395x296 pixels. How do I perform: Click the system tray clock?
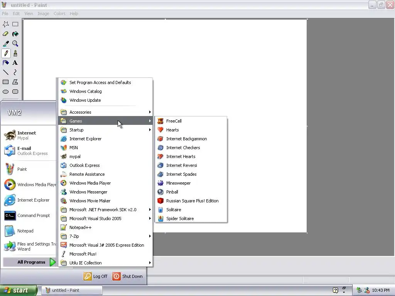point(381,290)
